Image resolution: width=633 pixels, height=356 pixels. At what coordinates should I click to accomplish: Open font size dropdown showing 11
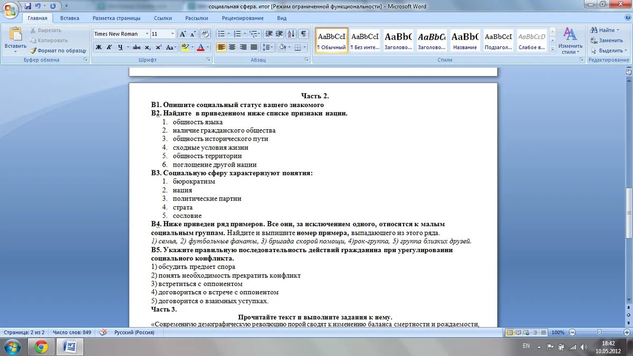(172, 34)
